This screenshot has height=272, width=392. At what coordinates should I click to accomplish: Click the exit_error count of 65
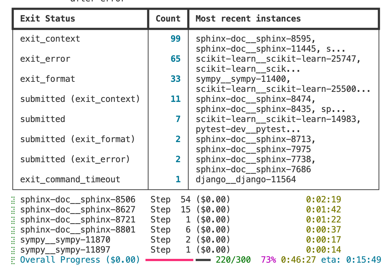(176, 59)
